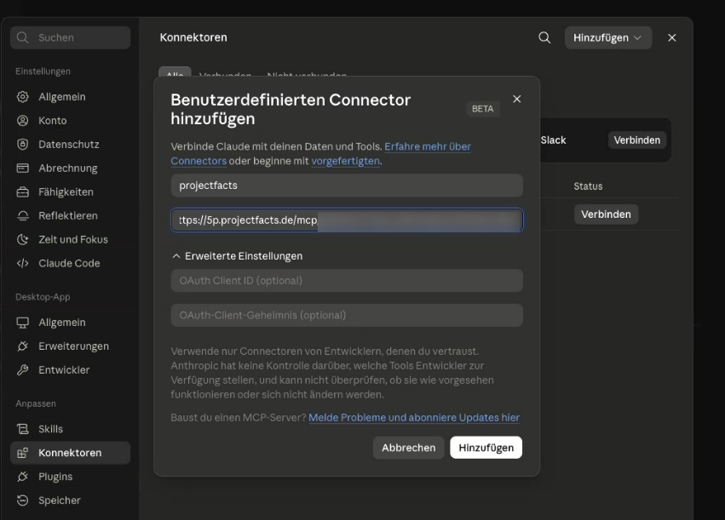This screenshot has width=725, height=520.
Task: Open Skills settings
Action: click(x=50, y=429)
